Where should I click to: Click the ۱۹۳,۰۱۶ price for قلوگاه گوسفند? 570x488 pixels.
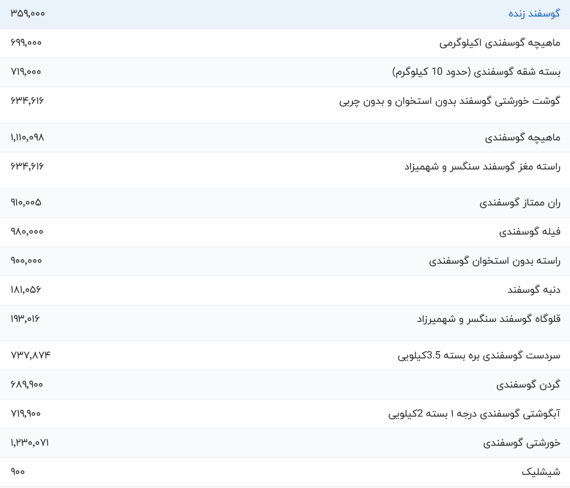click(x=25, y=319)
